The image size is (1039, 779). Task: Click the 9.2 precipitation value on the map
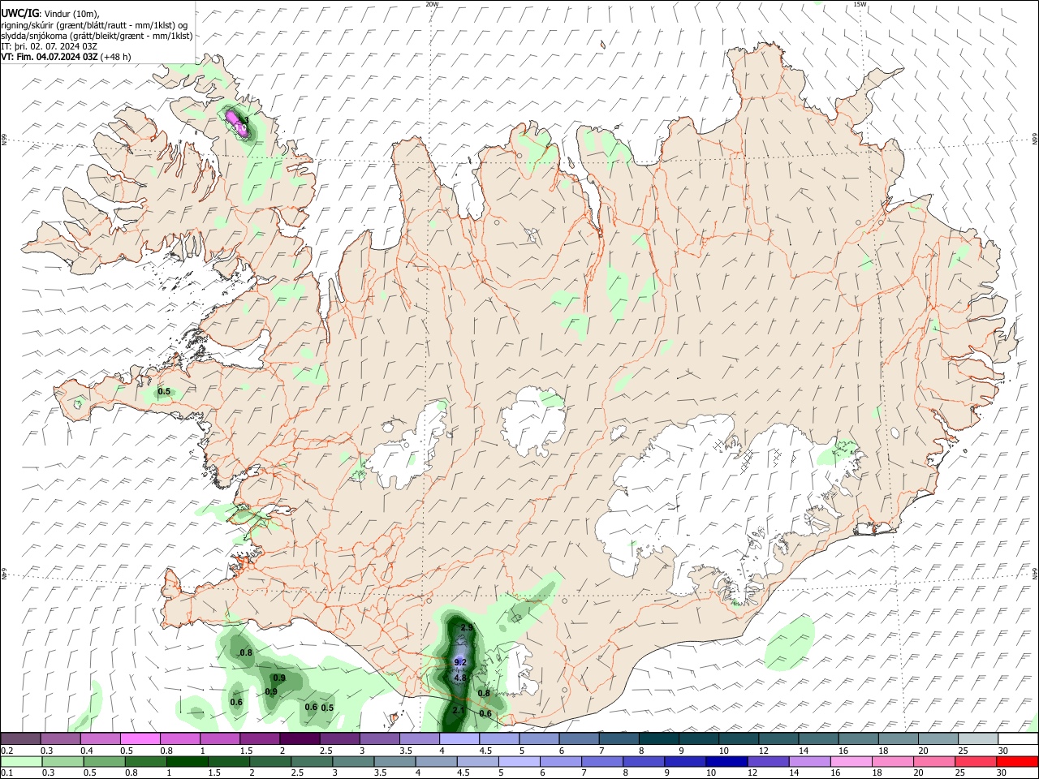point(459,662)
